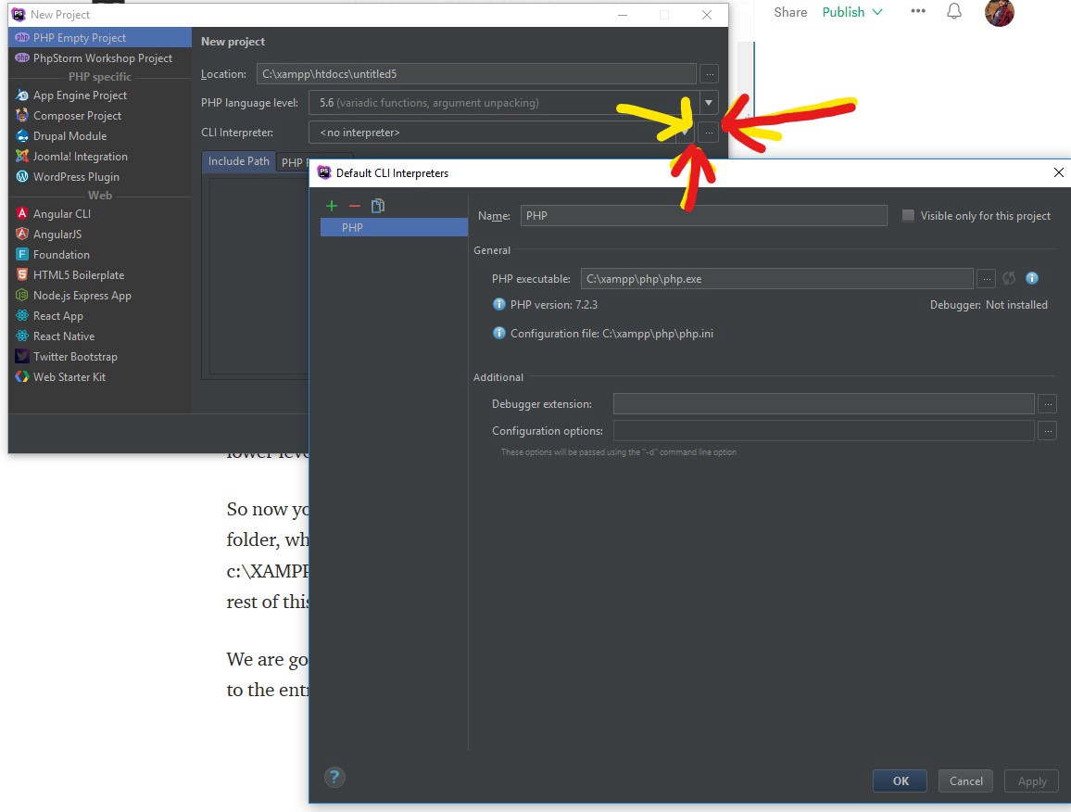The width and height of the screenshot is (1071, 812).
Task: Copy the selected interpreter configuration
Action: pyautogui.click(x=378, y=206)
